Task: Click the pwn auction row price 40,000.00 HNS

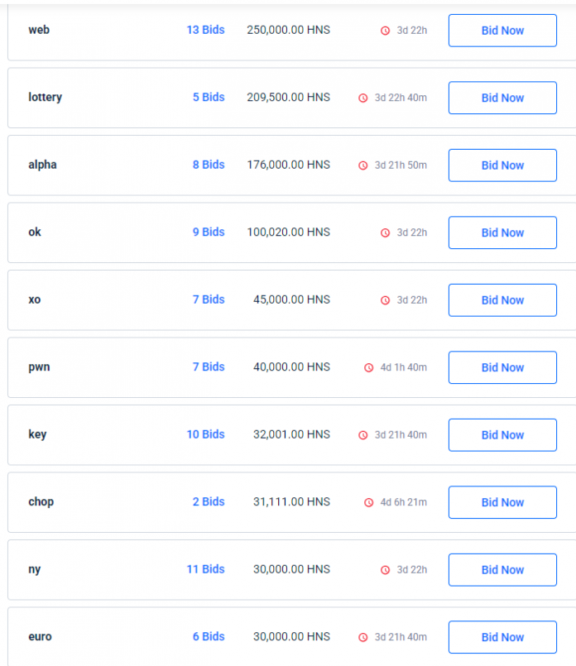Action: pyautogui.click(x=291, y=367)
